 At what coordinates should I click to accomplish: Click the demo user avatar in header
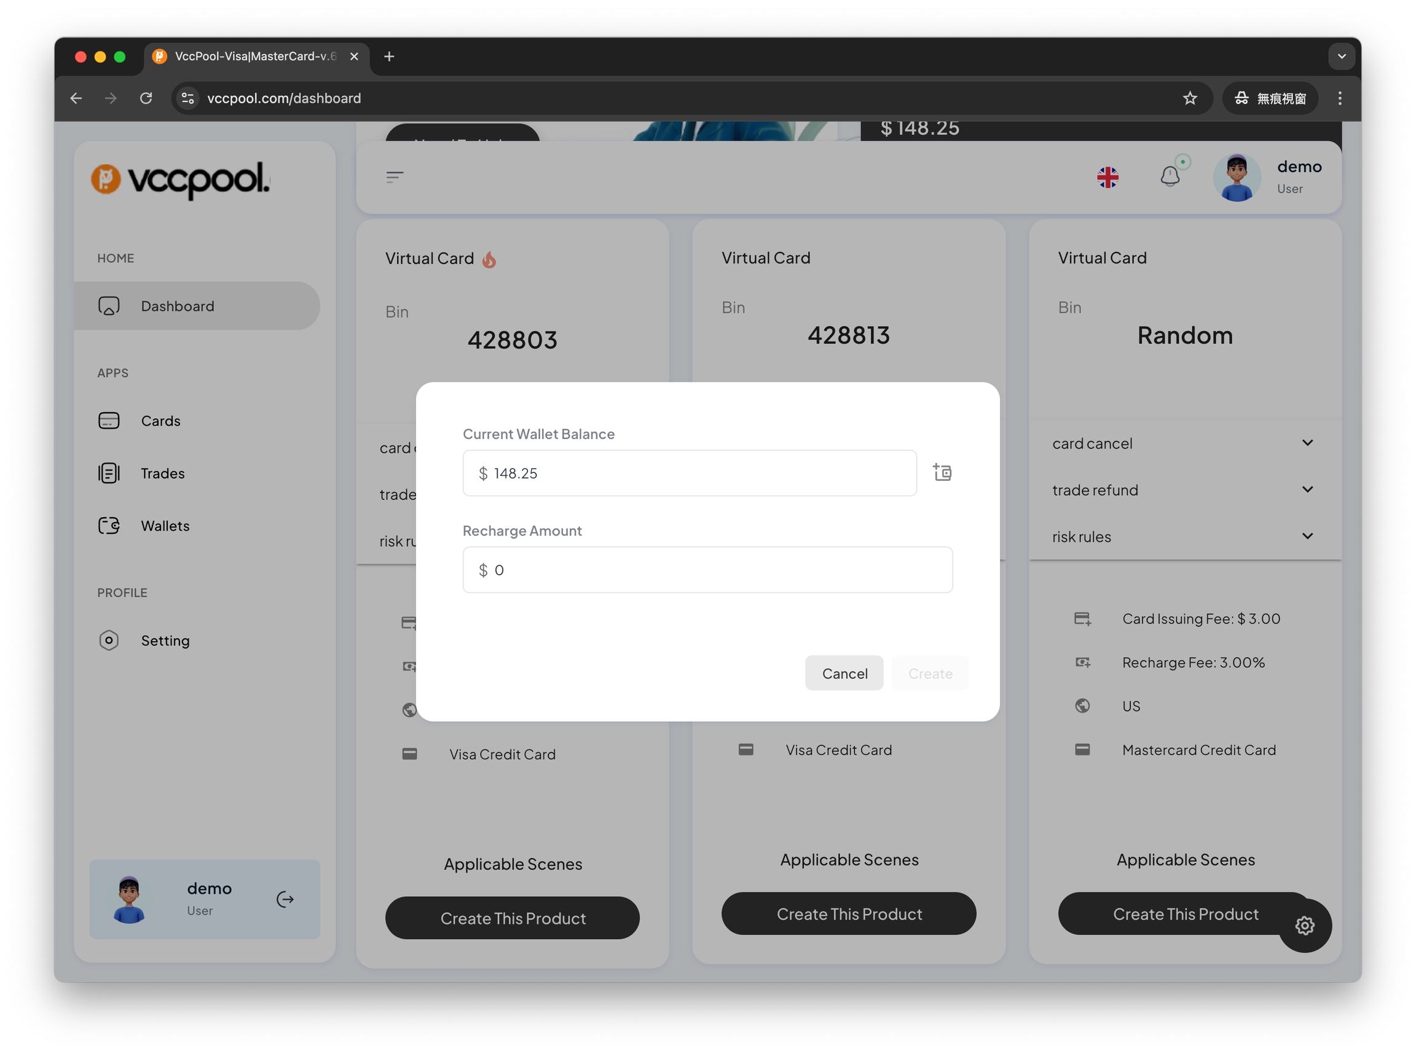(1237, 178)
